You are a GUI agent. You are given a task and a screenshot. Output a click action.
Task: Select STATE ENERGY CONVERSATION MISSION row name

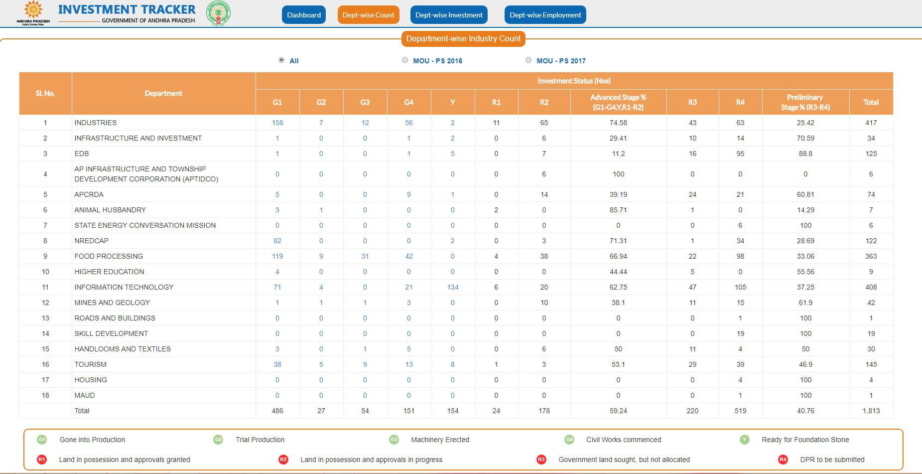click(x=145, y=225)
